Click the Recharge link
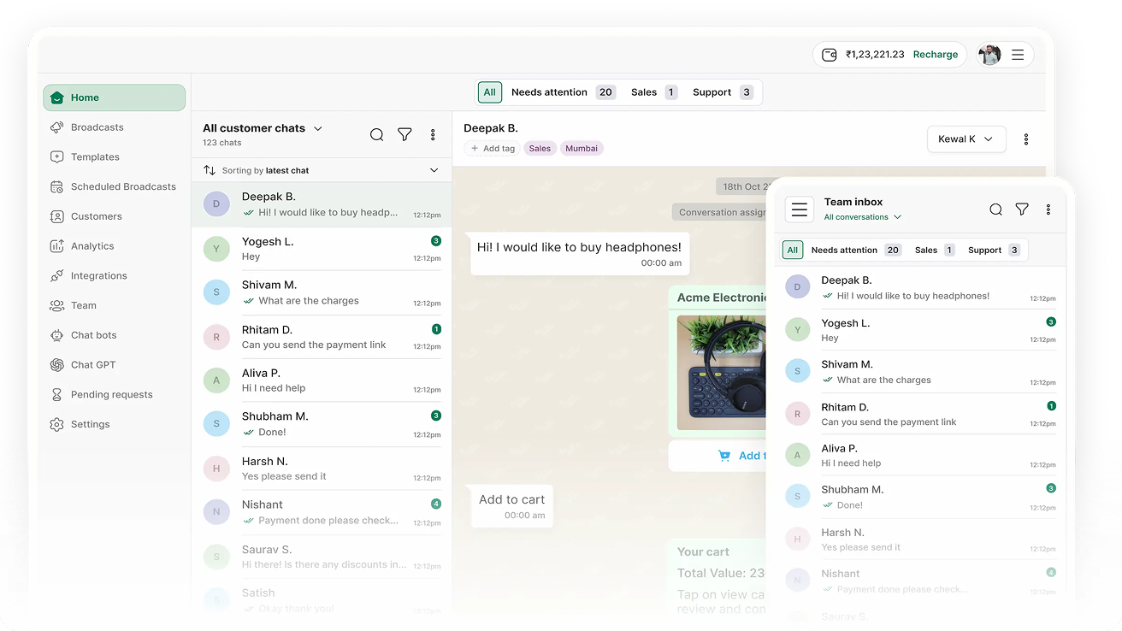 pyautogui.click(x=935, y=55)
